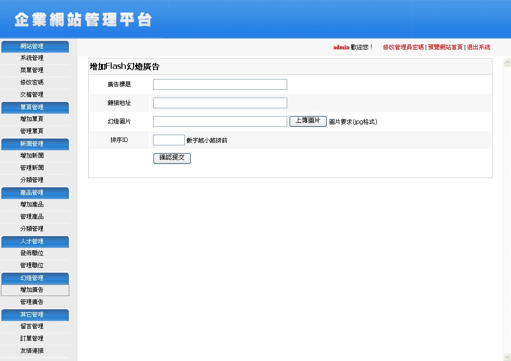Click the admin username text

341,47
